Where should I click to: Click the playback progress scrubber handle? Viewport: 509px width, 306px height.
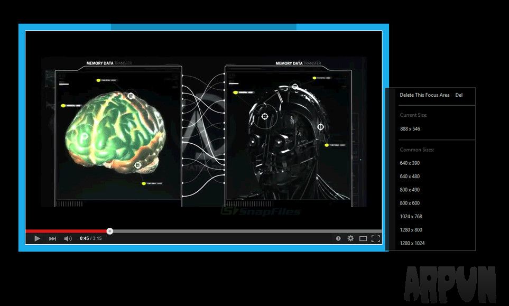click(x=110, y=231)
